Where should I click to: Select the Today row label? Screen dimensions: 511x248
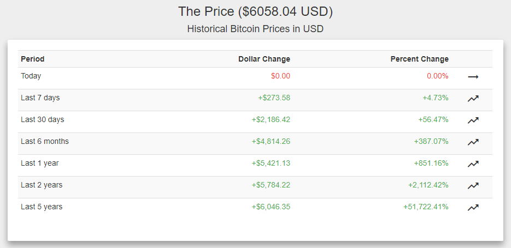tap(31, 76)
